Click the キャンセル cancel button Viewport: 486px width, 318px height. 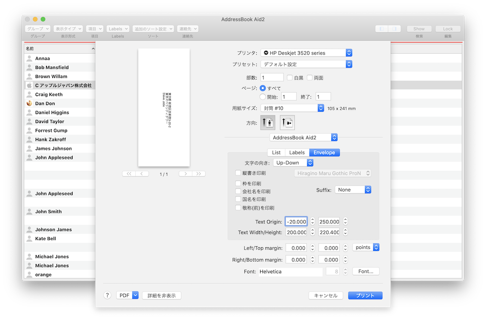point(326,296)
